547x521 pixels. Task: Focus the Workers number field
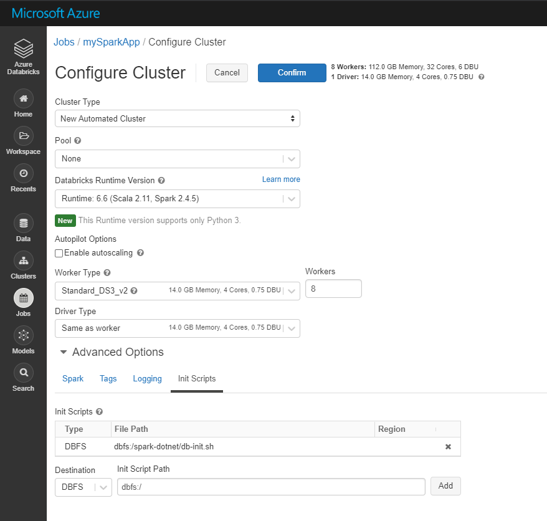[333, 289]
